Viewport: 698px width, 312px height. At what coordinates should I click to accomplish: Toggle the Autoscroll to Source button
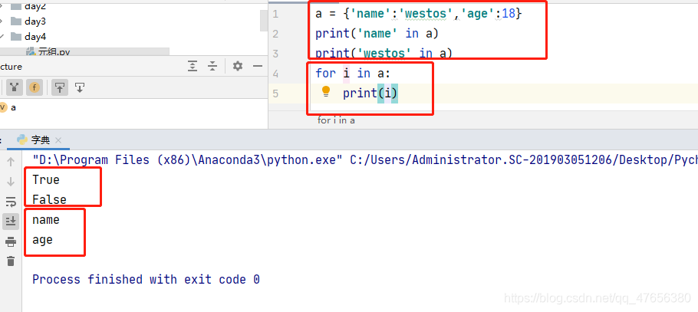[59, 87]
